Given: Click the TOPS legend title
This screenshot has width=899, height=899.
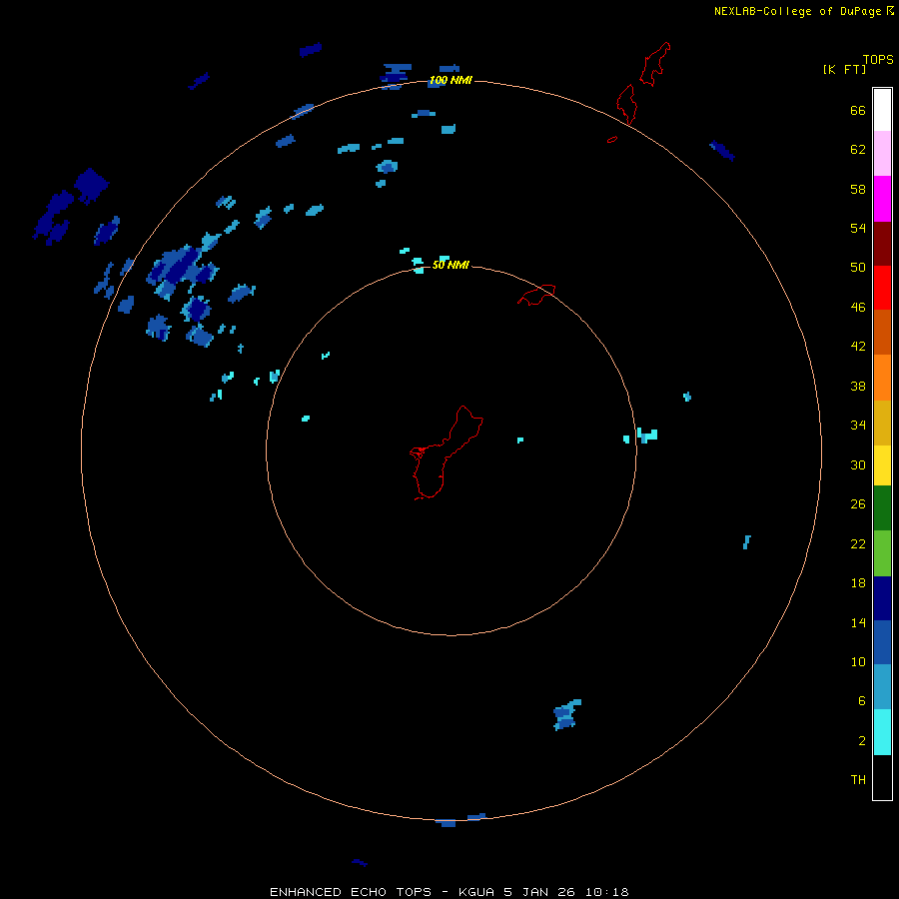Looking at the screenshot, I should pos(878,59).
